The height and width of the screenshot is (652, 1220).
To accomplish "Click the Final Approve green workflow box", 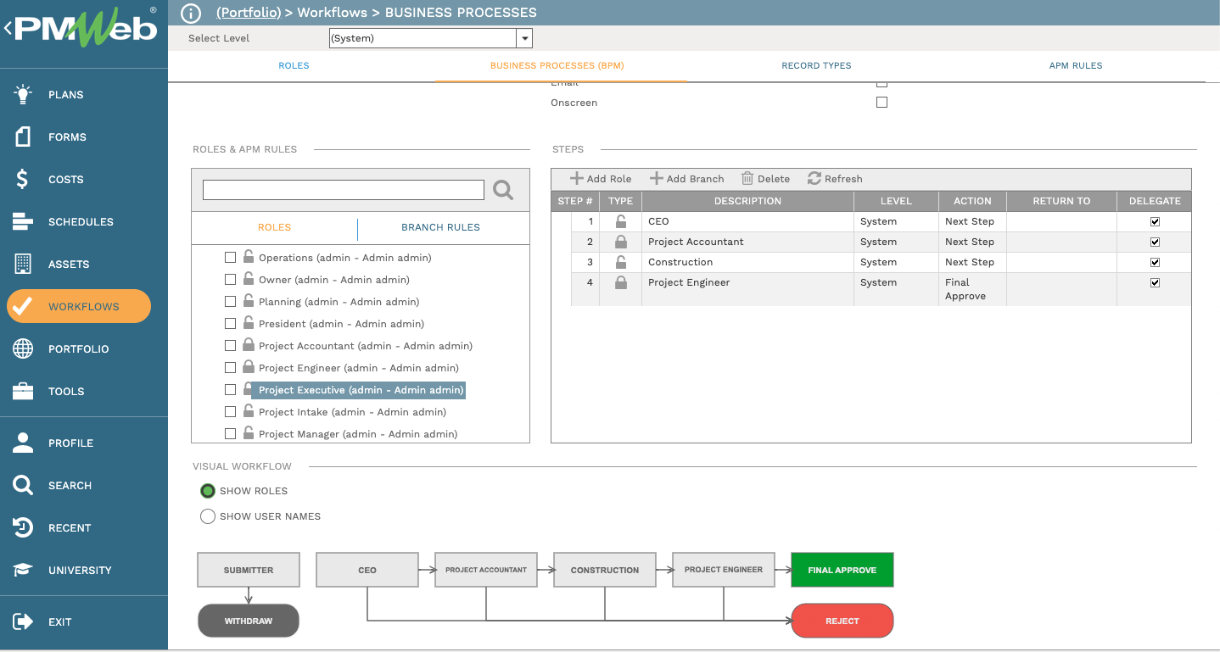I will pyautogui.click(x=842, y=570).
